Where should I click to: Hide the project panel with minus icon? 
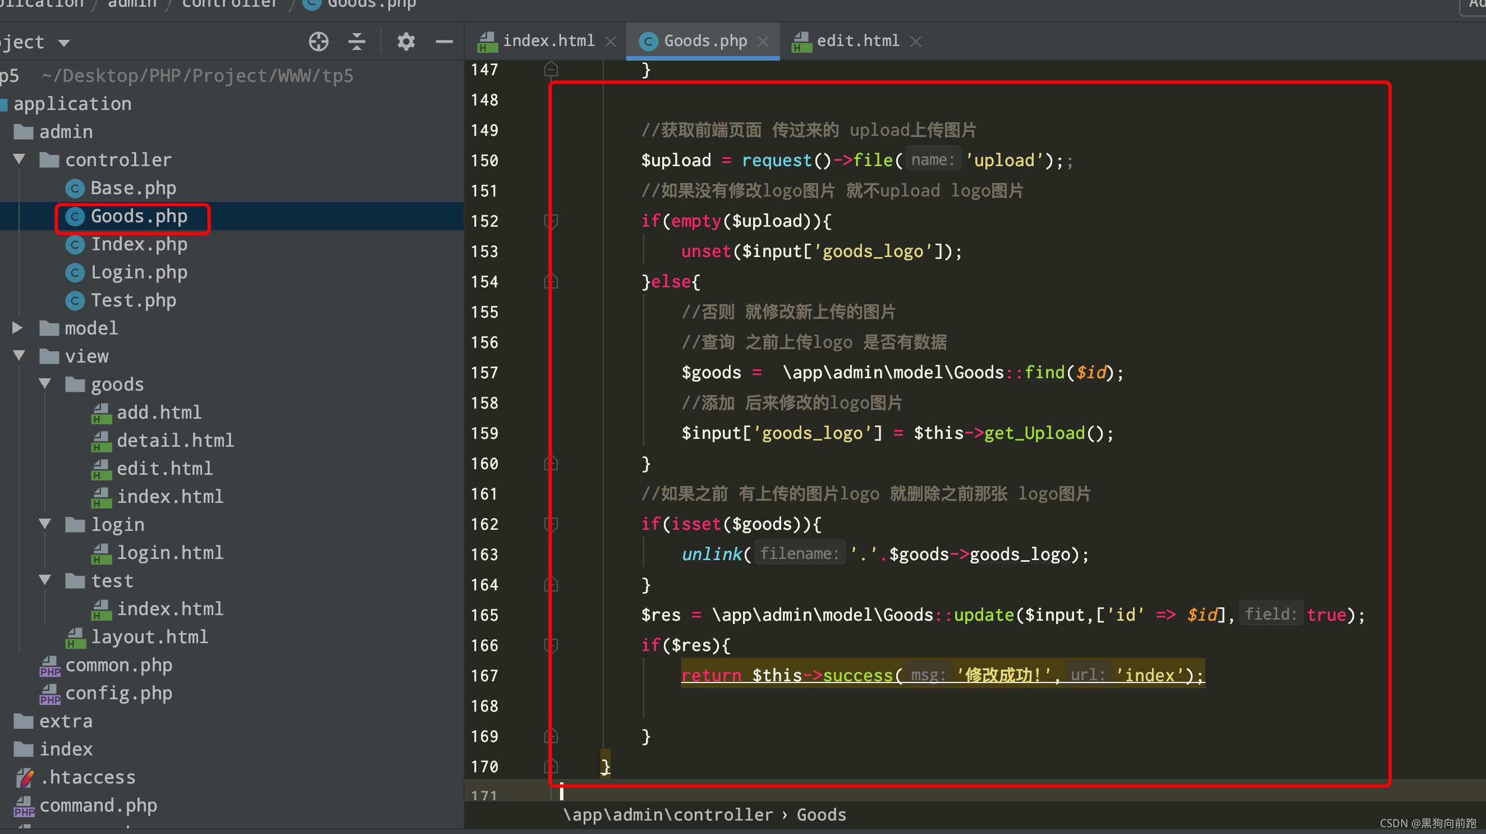click(x=443, y=42)
